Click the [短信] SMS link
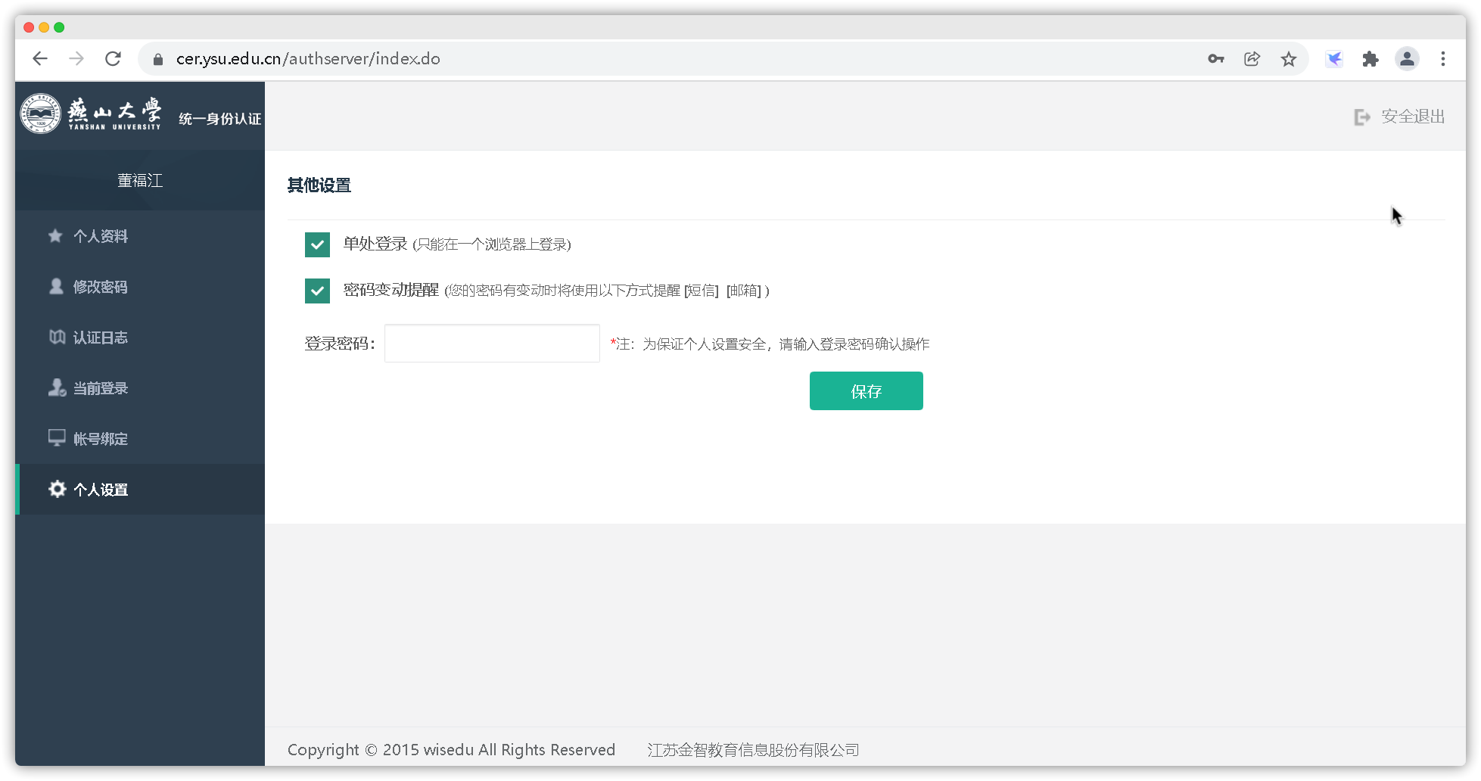 700,291
